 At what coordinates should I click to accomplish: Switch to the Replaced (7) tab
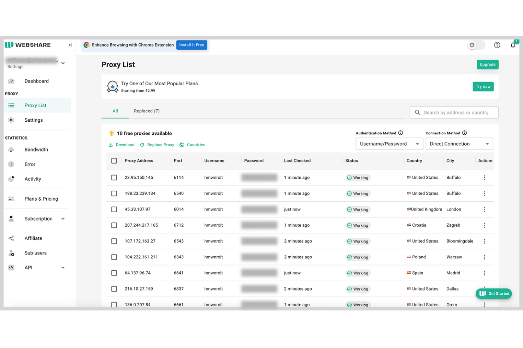147,111
